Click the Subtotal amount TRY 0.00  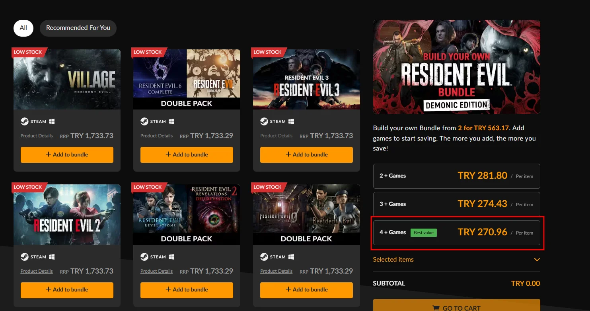(x=526, y=284)
